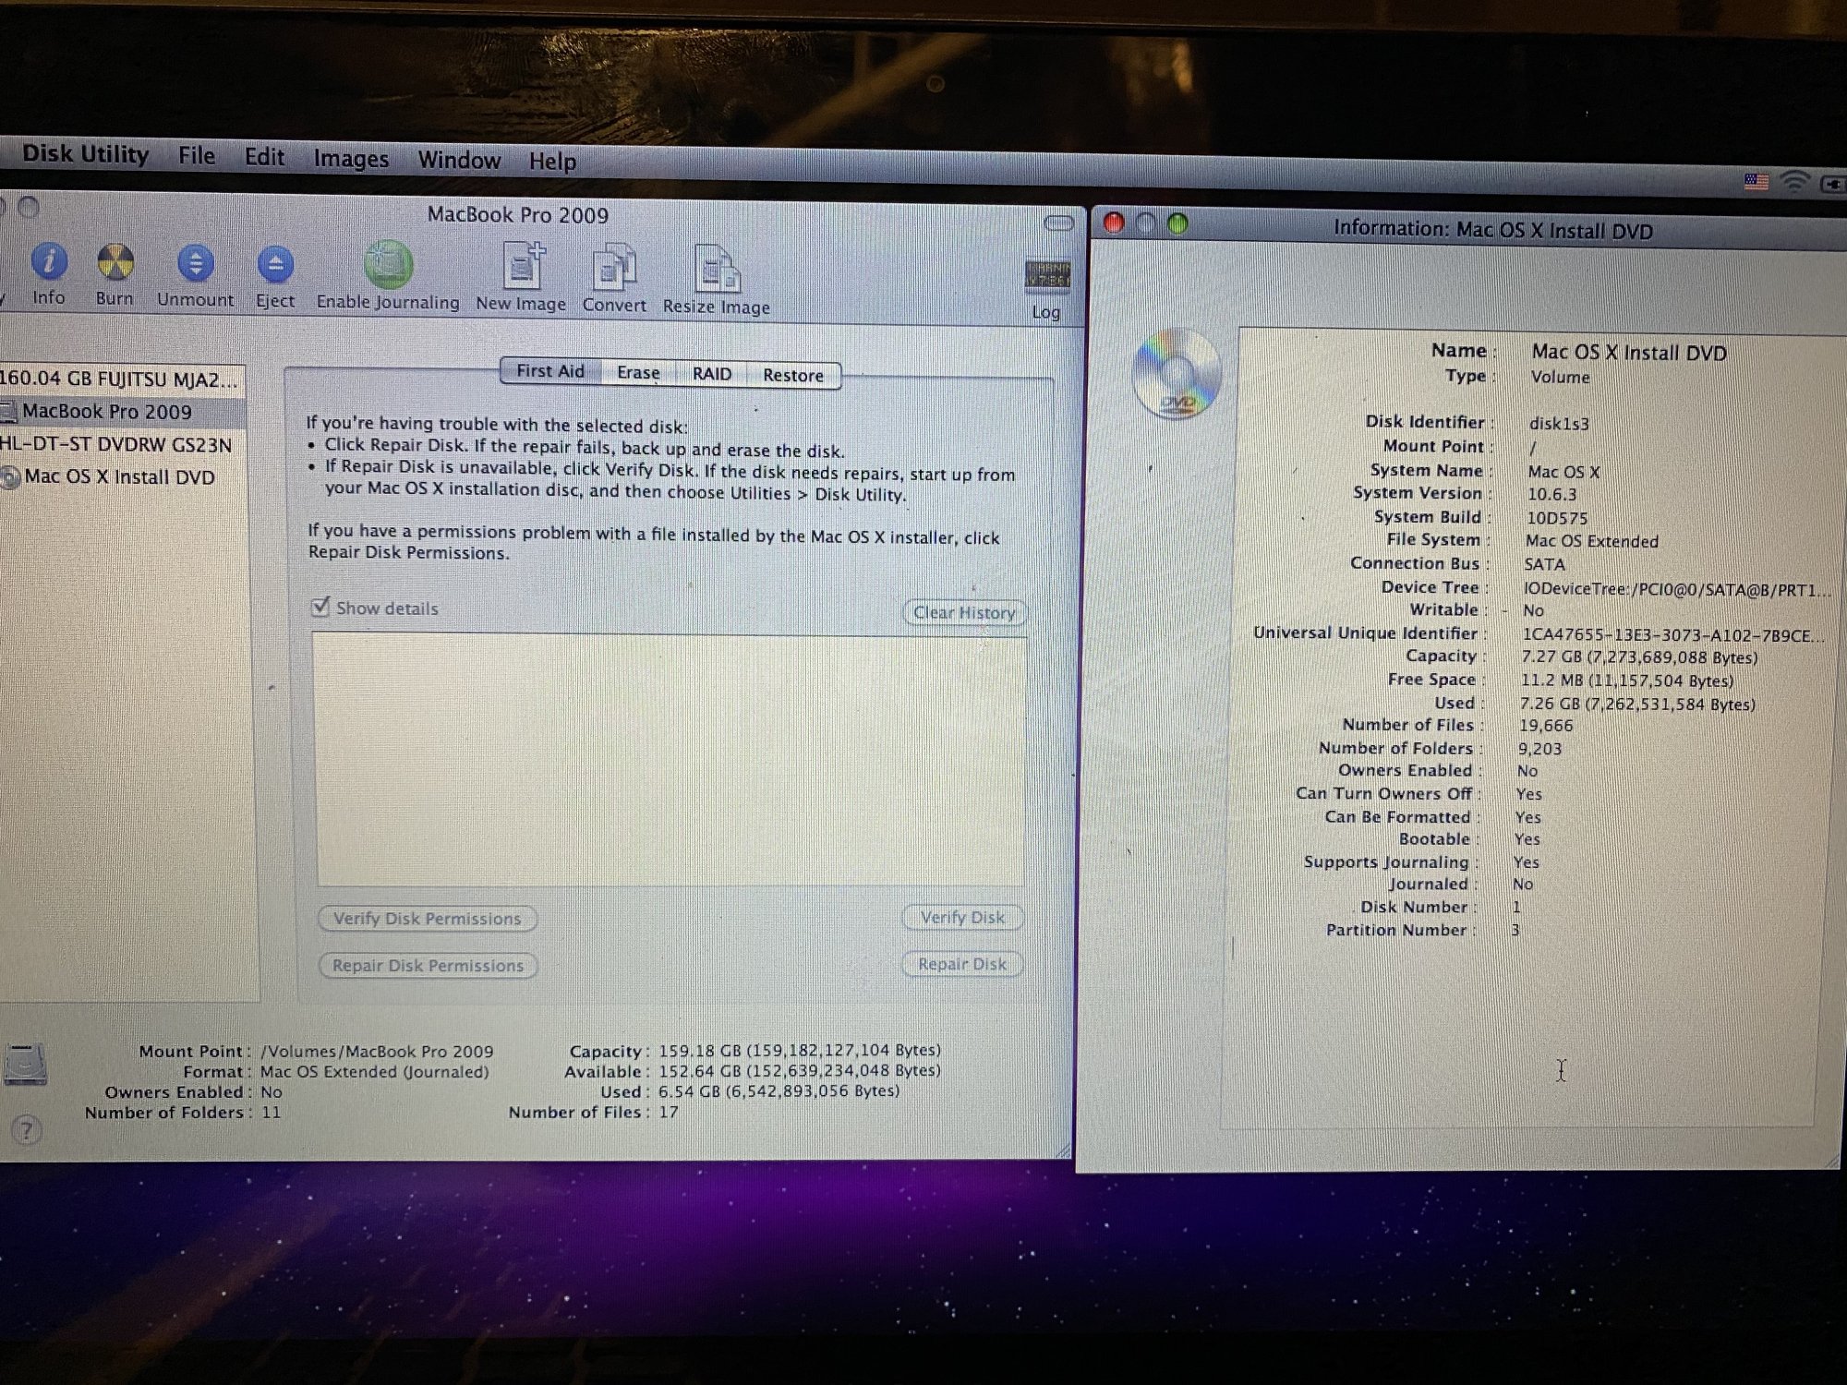
Task: Open the Disk Utility application menu
Action: (x=85, y=154)
